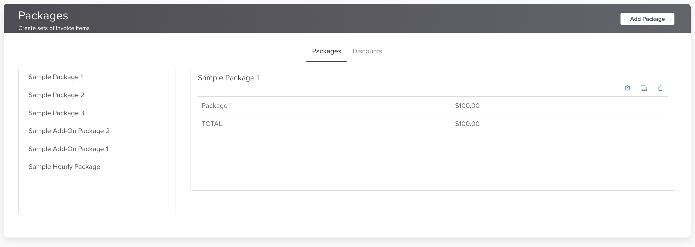Click the "Create sets of invoice items" subtitle

54,28
